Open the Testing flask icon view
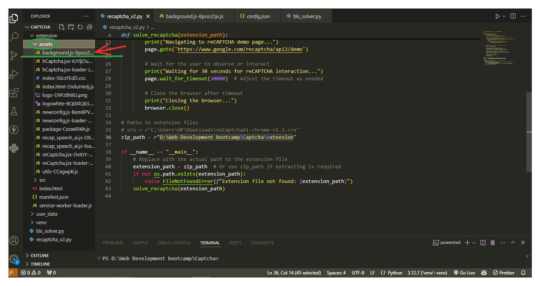This screenshot has height=286, width=540. (14, 111)
